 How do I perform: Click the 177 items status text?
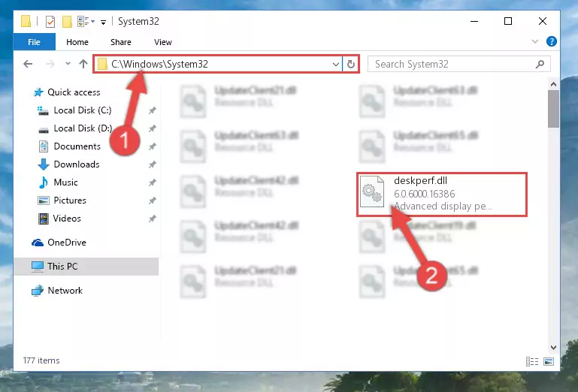pos(41,360)
